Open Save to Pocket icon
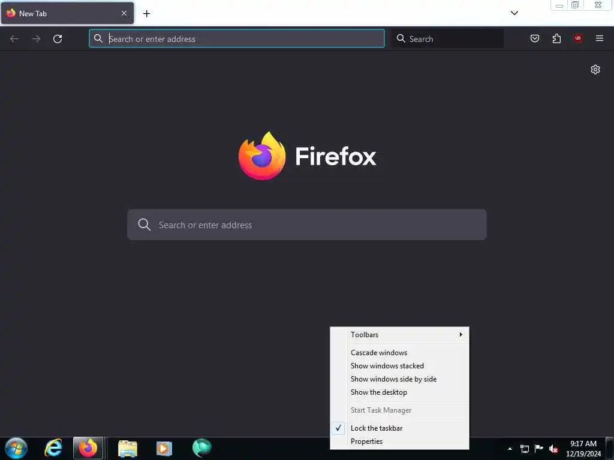Viewport: 614px width, 460px height. pyautogui.click(x=534, y=38)
